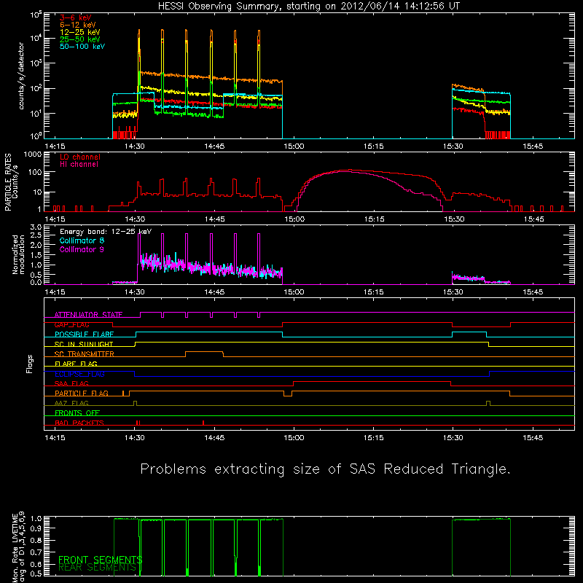Select the Collimator 8 legend entry
The width and height of the screenshot is (583, 583).
click(x=82, y=240)
